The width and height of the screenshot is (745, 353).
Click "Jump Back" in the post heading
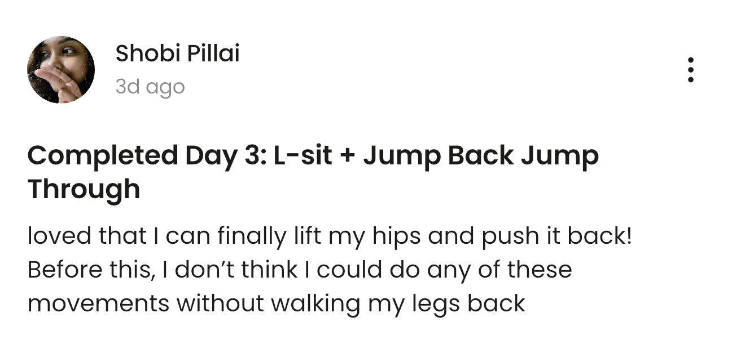point(438,156)
